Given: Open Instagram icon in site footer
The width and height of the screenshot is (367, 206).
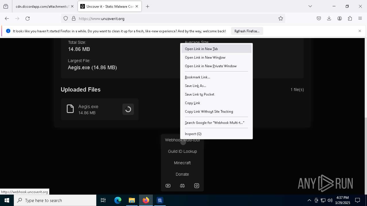Looking at the screenshot, I should pyautogui.click(x=197, y=186).
